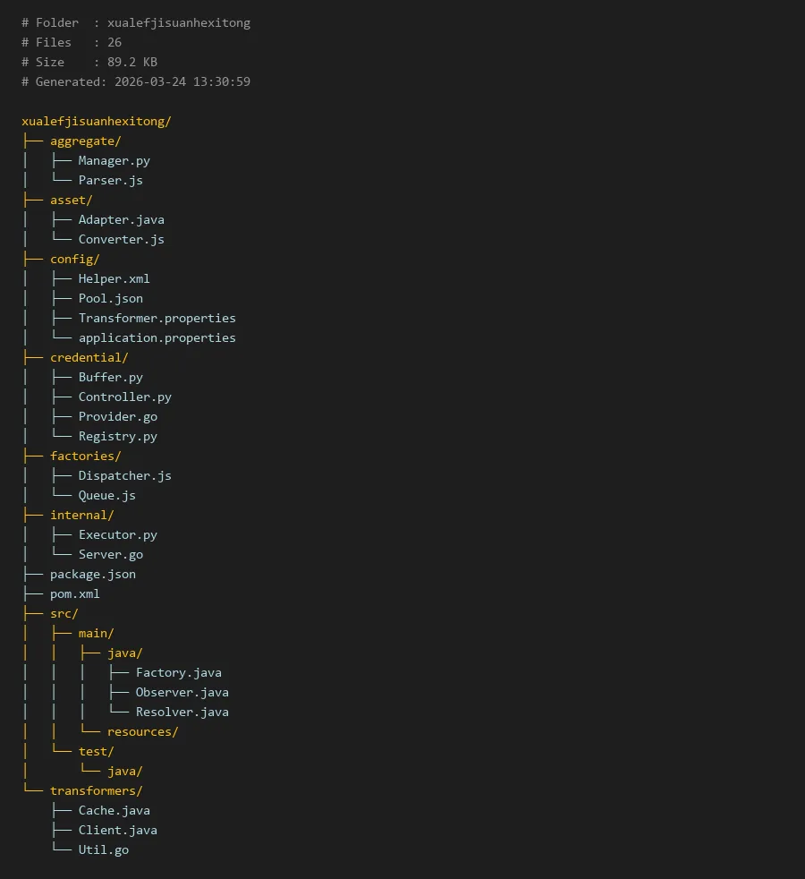Click the package.json file
This screenshot has width=805, height=879.
[x=92, y=574]
